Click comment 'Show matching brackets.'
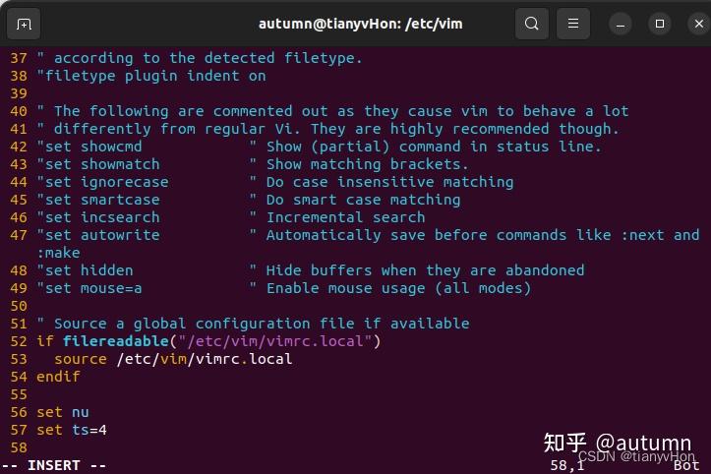The height and width of the screenshot is (474, 711). pyautogui.click(x=367, y=164)
